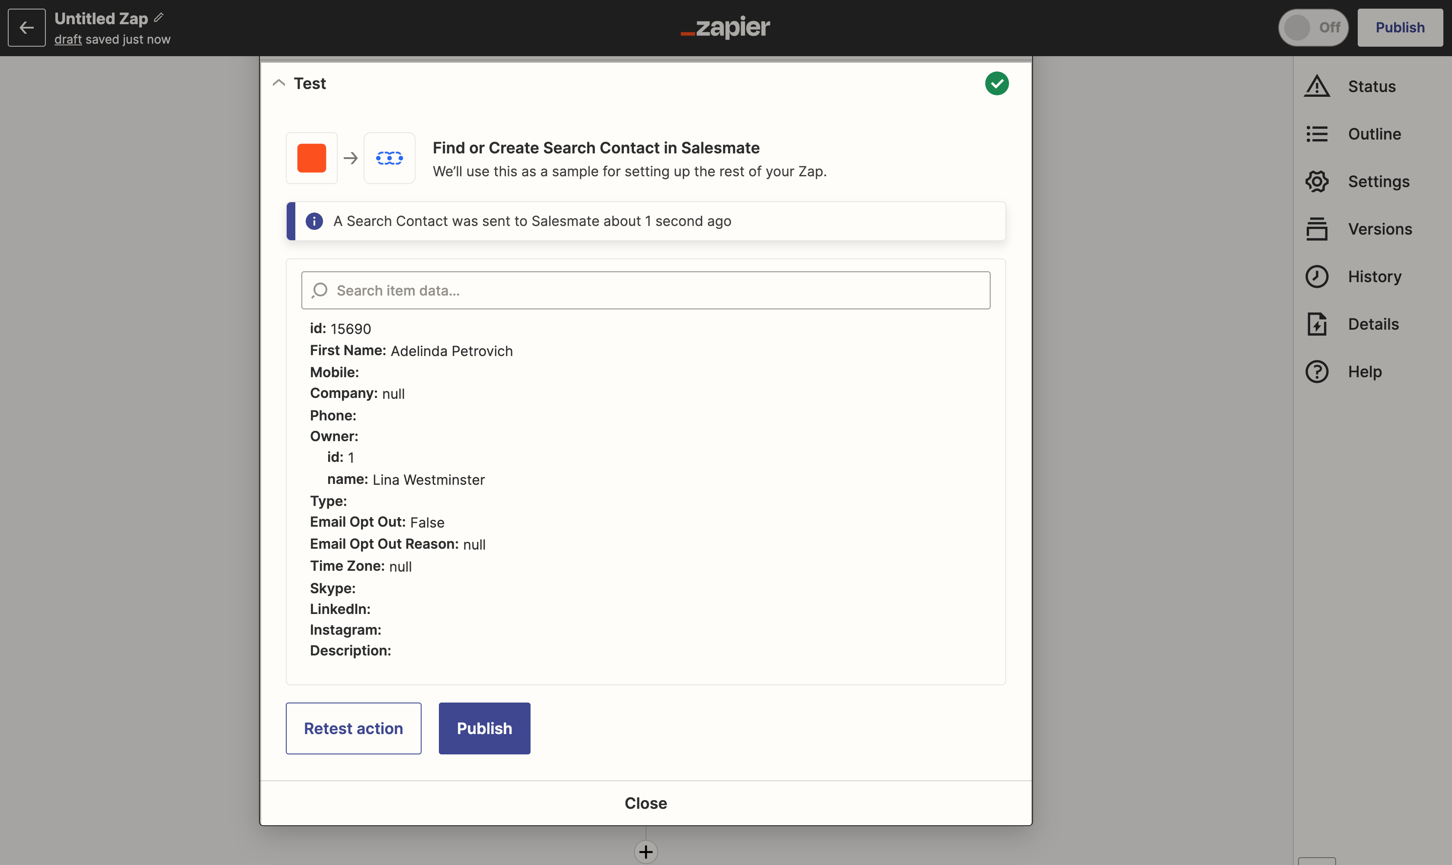Click the magnifier icon in search field
Viewport: 1452px width, 865px height.
319,290
